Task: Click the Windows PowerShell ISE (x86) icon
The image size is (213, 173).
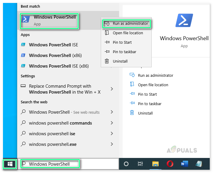Action: [23, 66]
